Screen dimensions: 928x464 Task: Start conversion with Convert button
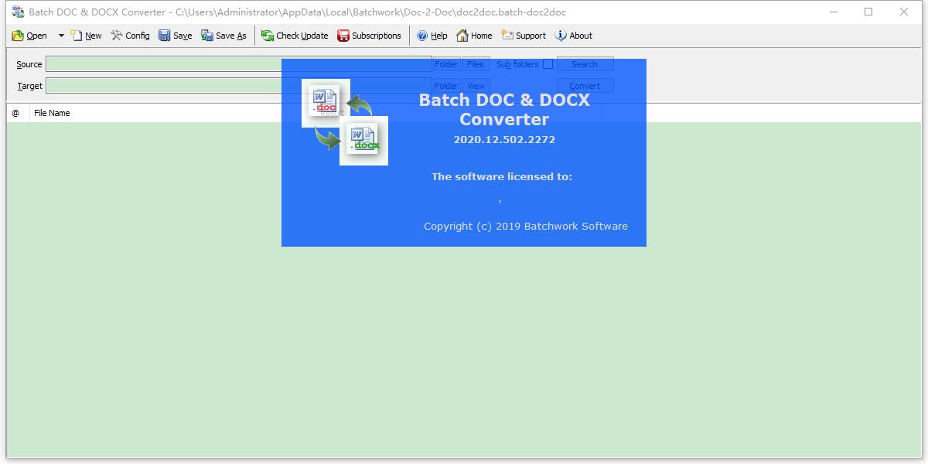point(585,86)
